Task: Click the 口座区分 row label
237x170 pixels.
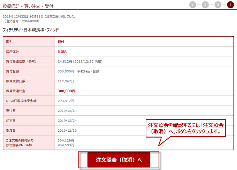Action: coord(13,52)
